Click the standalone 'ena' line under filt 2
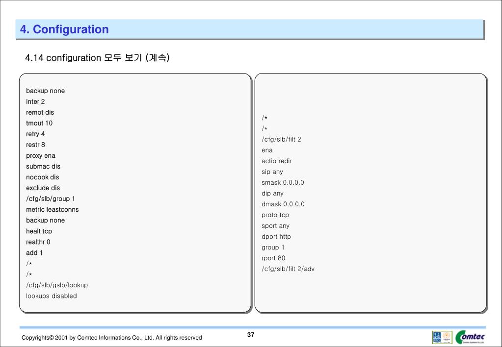This screenshot has height=347, width=502. (x=267, y=150)
